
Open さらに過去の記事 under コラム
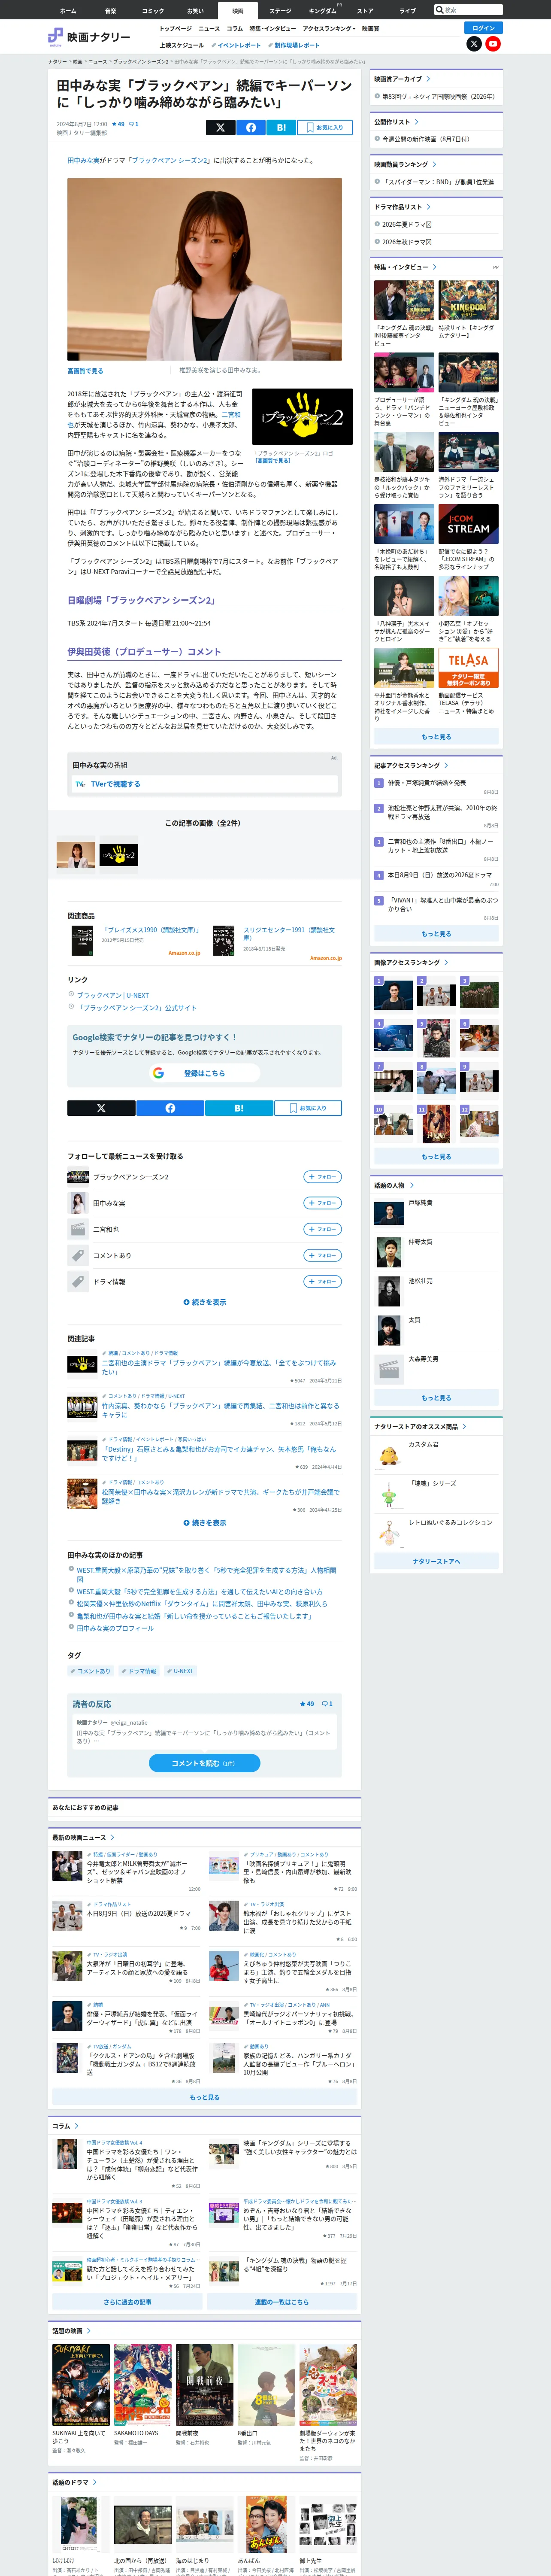click(x=127, y=2302)
